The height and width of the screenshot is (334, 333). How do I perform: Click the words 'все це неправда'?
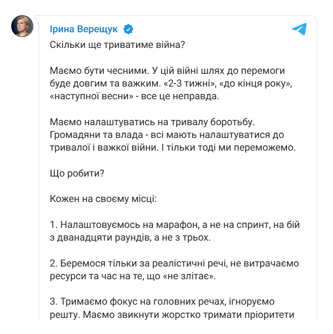pos(180,96)
